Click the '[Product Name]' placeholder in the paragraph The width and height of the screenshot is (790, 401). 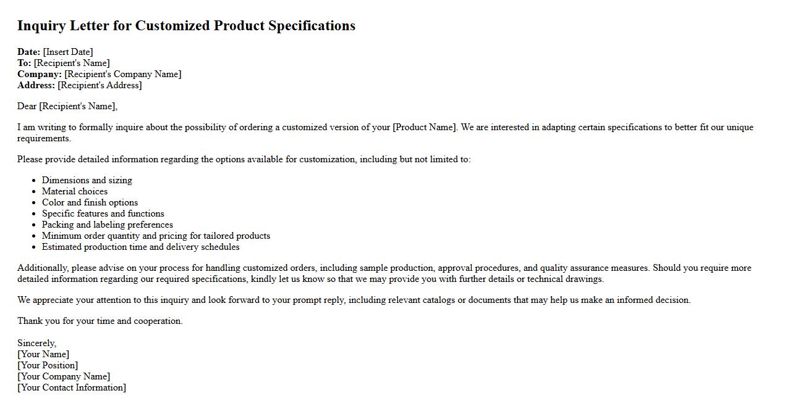click(425, 127)
